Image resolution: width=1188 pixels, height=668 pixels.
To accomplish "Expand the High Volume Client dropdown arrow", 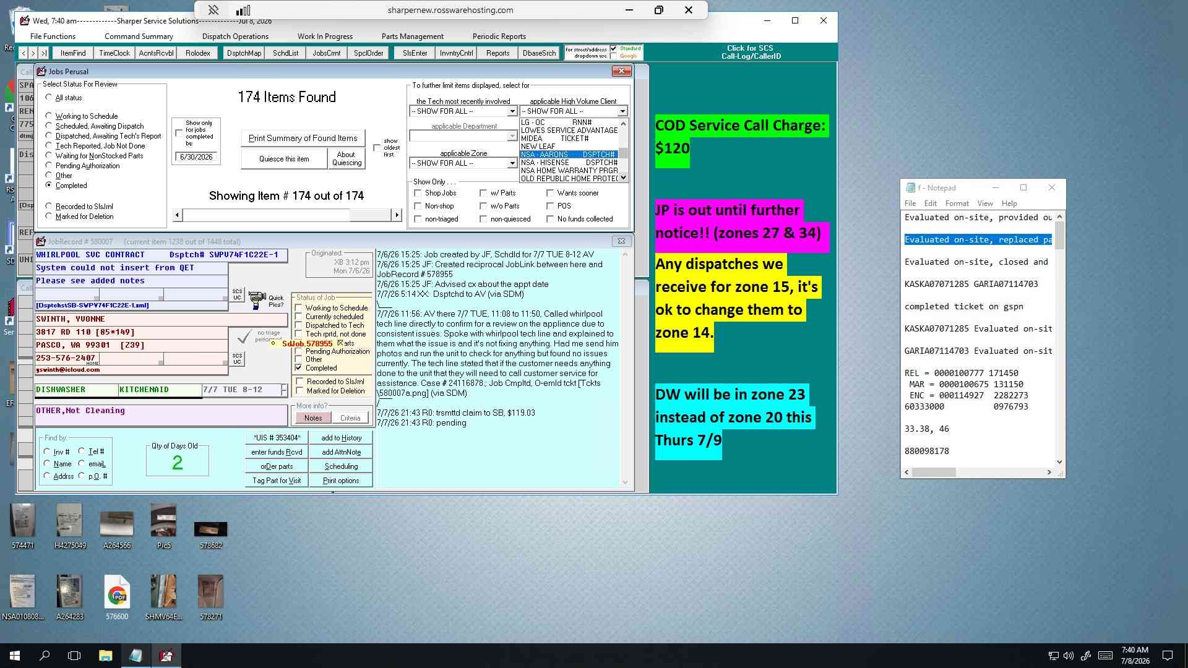I will click(x=622, y=111).
